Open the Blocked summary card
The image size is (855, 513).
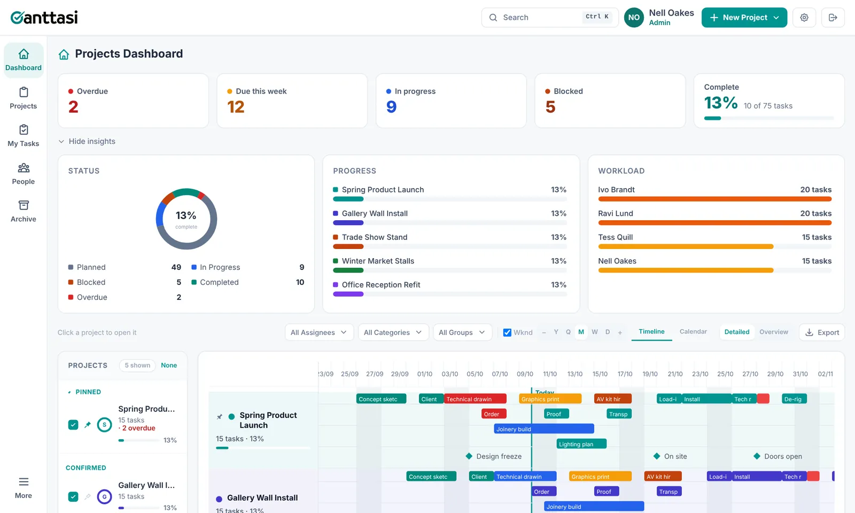pyautogui.click(x=610, y=101)
